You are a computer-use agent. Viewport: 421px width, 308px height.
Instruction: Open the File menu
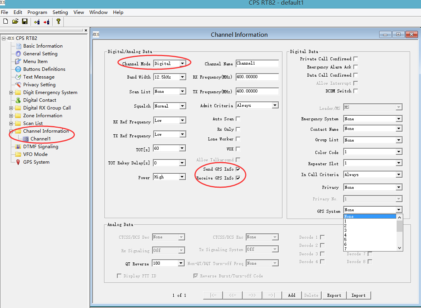click(5, 12)
